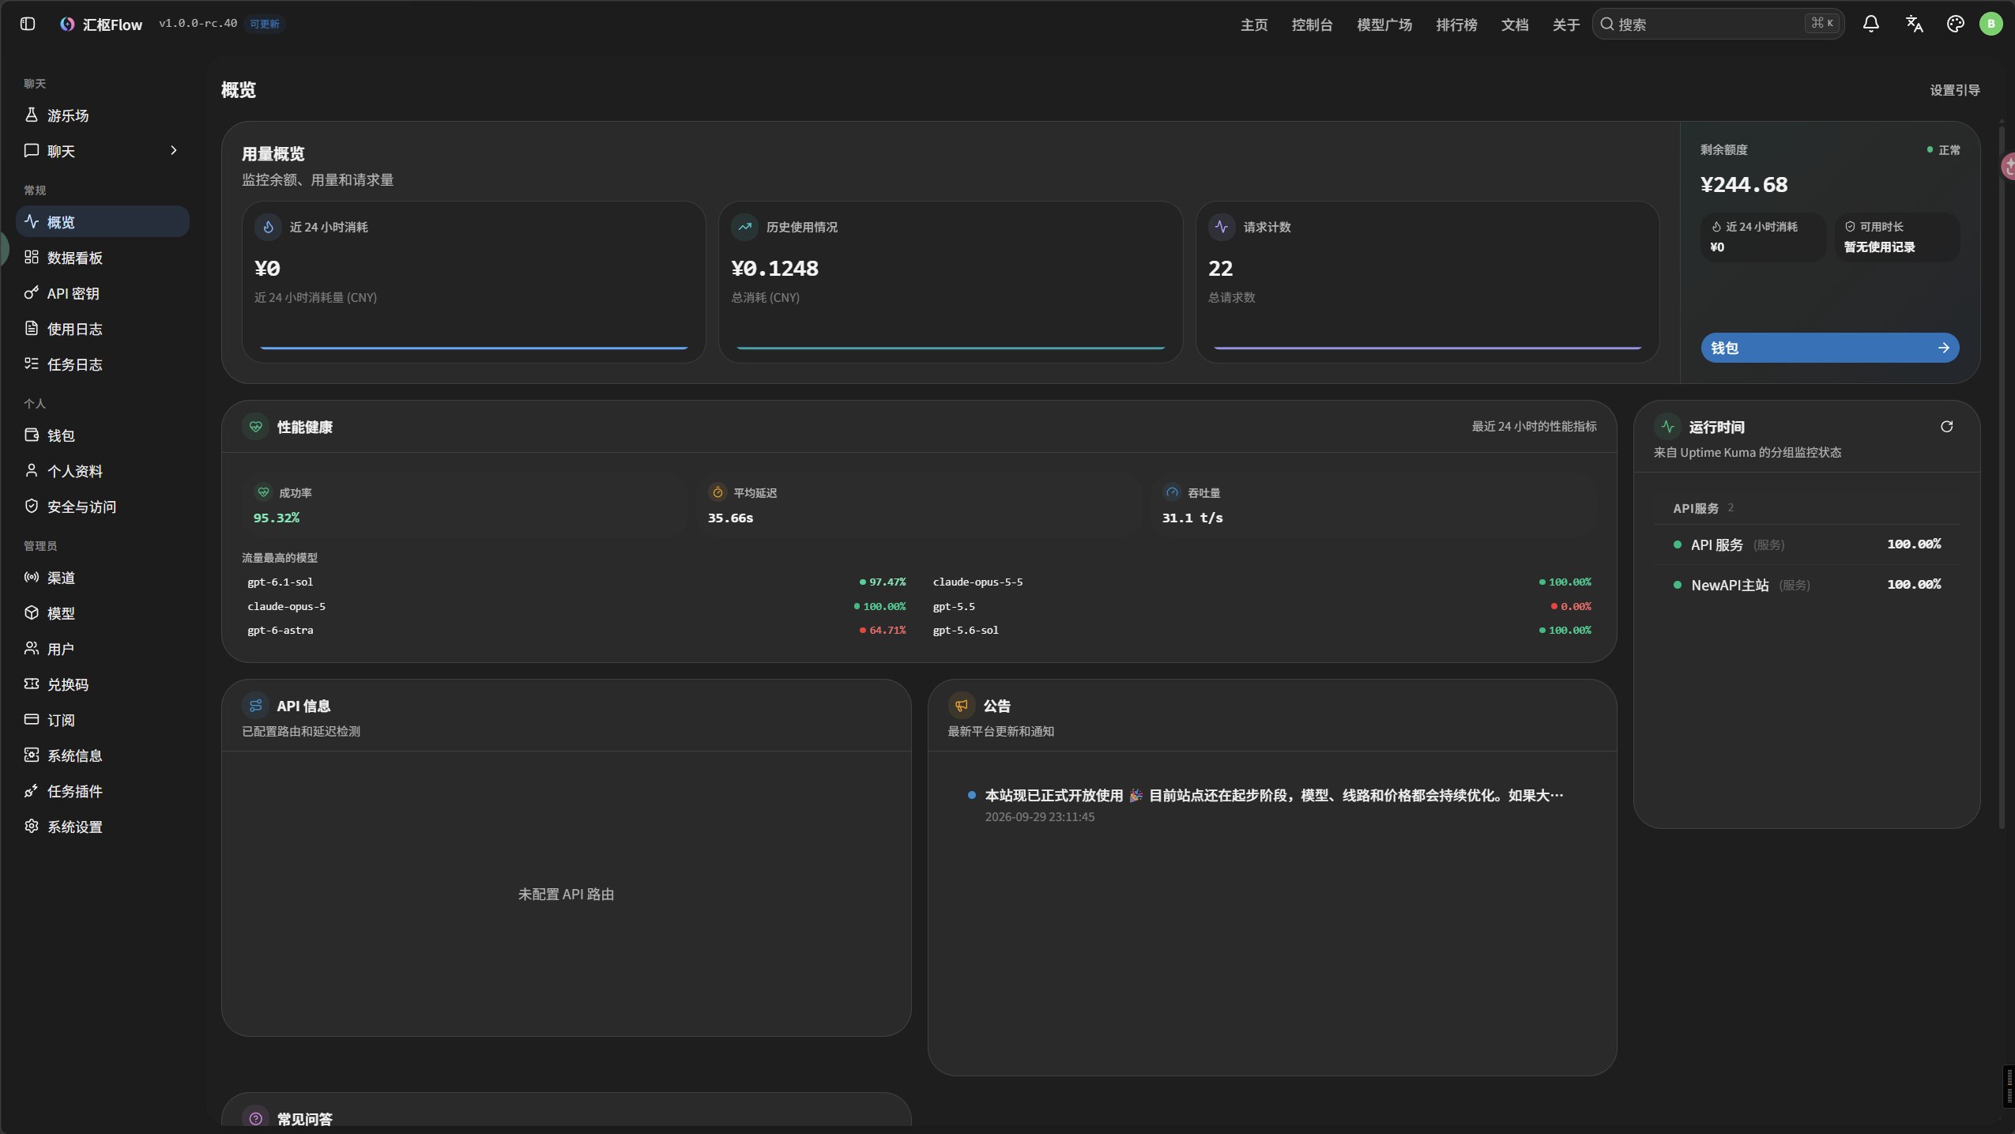Open the green user avatar menu

[x=1991, y=24]
